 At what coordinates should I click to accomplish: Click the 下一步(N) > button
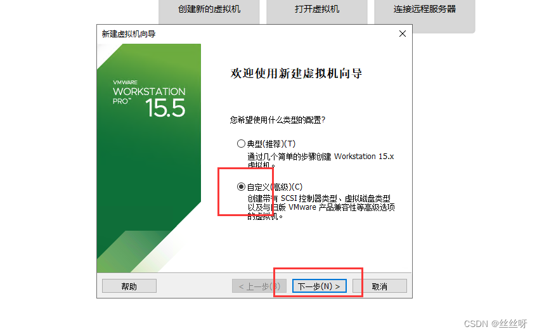coord(319,286)
